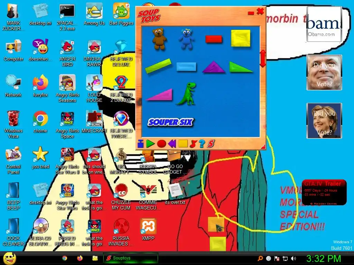Select the Network desktop icon
This screenshot has width=354, height=265.
point(13,86)
